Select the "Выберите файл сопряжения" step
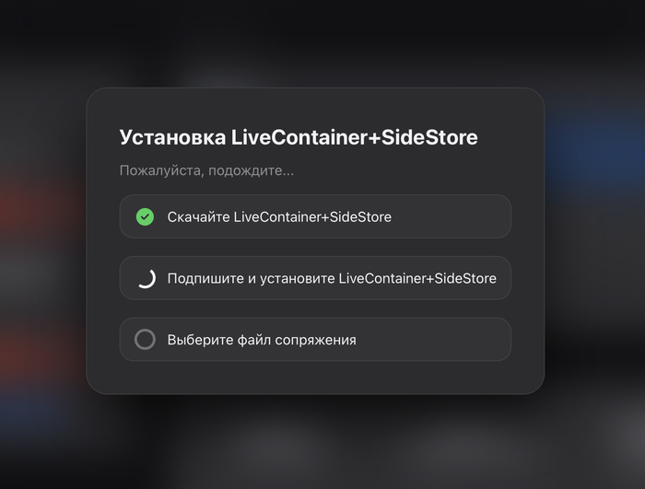 coord(262,340)
